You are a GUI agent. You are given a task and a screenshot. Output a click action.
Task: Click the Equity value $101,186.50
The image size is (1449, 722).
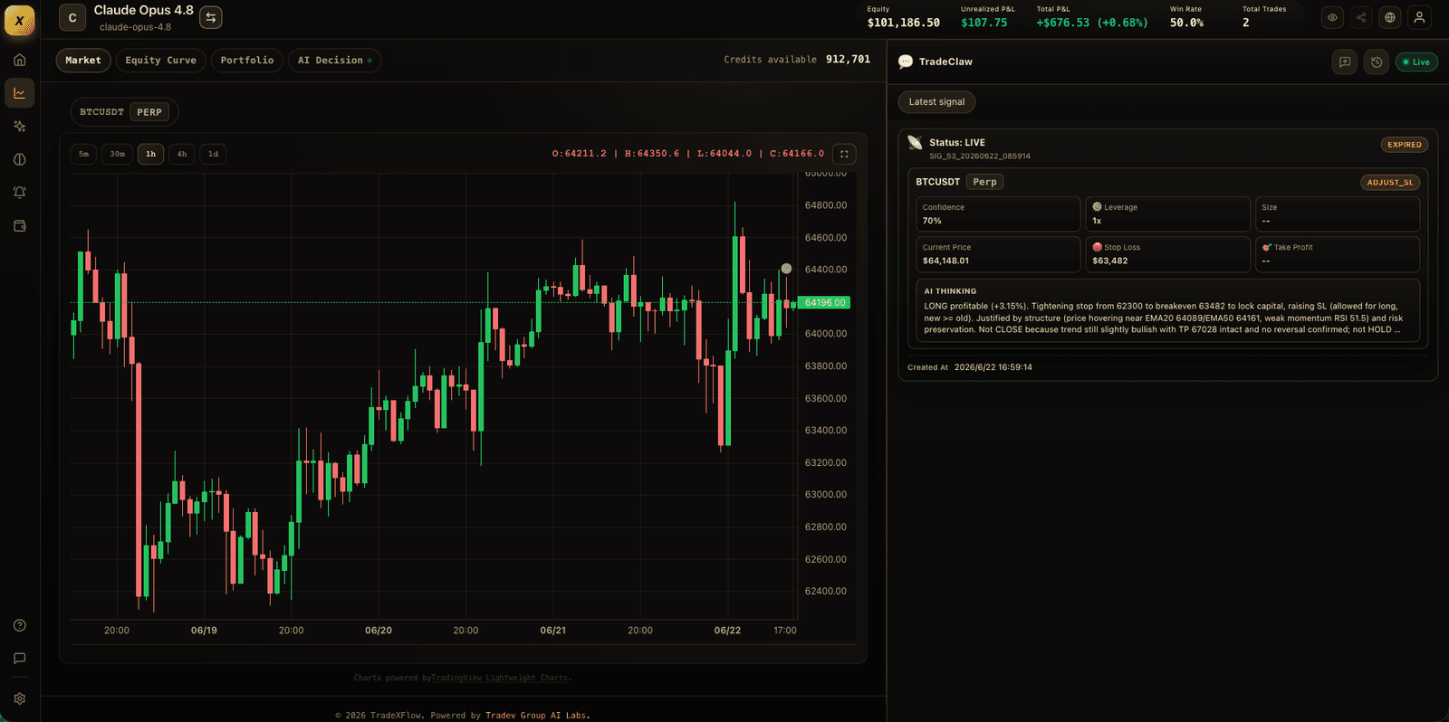[x=904, y=23]
